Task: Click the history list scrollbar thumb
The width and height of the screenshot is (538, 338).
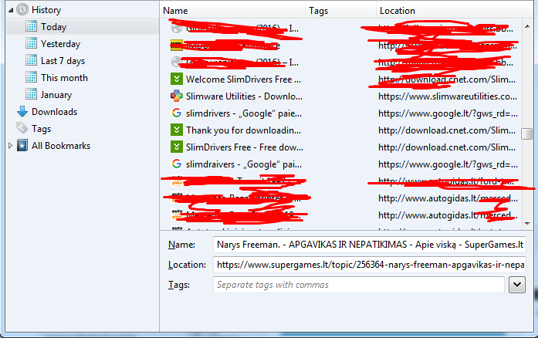Action: click(526, 134)
